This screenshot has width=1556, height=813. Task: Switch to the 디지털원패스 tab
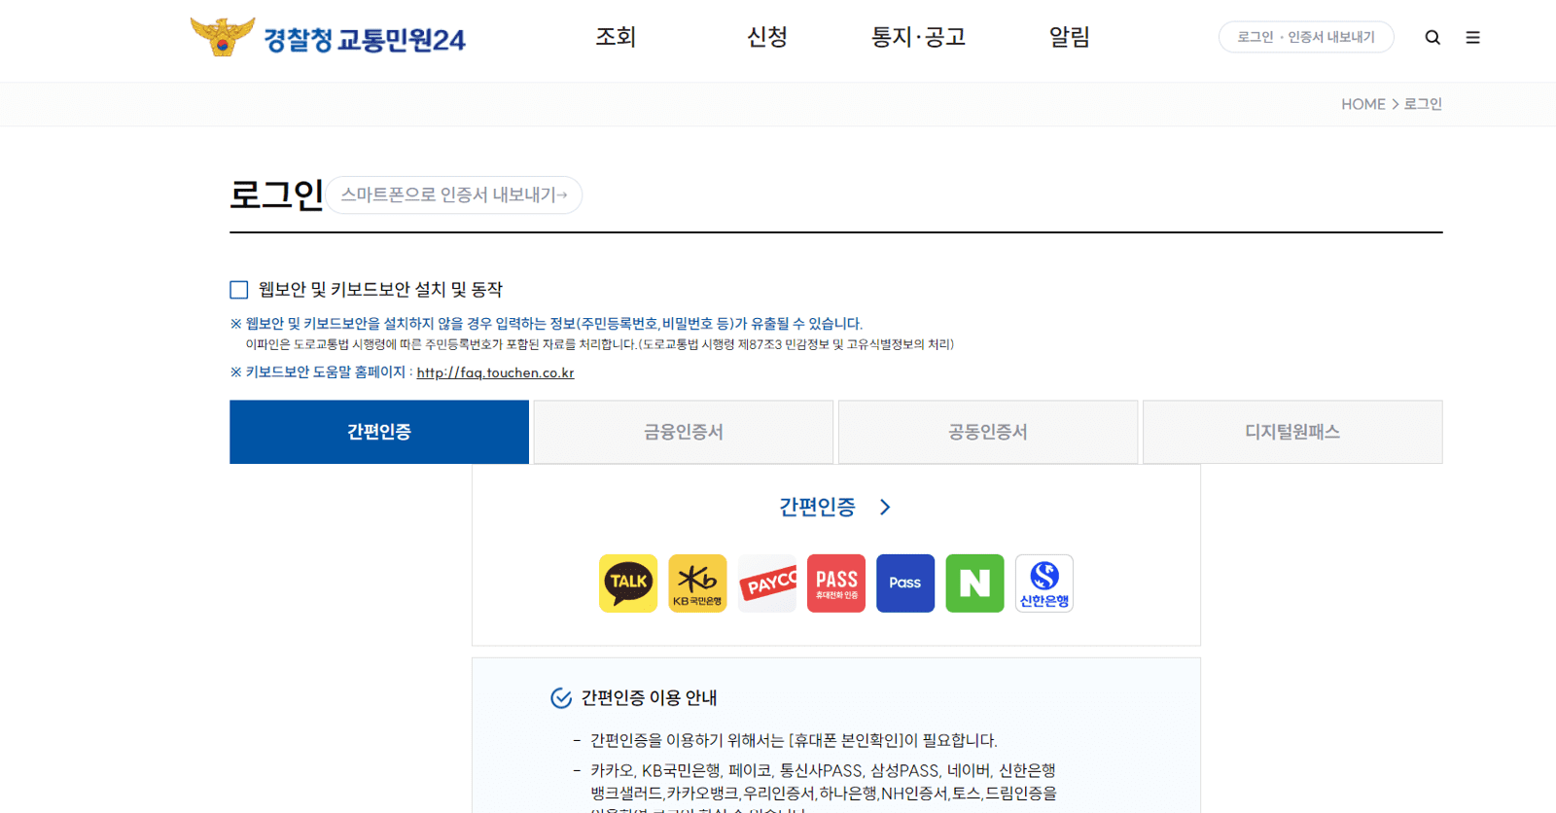click(x=1292, y=432)
